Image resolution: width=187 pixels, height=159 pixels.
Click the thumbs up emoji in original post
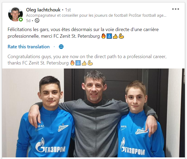tap(115, 36)
